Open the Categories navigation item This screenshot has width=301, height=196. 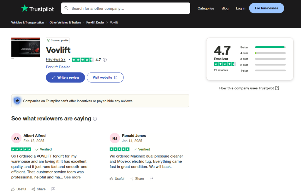(206, 8)
